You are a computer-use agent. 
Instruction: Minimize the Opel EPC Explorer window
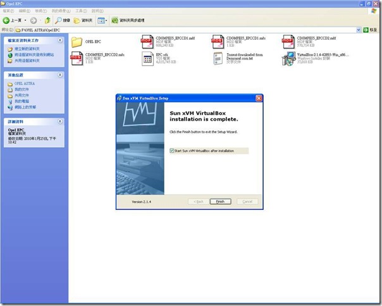click(362, 3)
